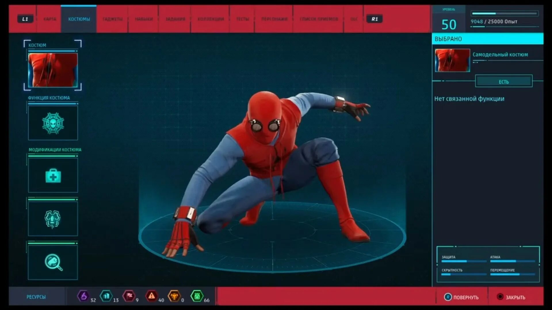The image size is (552, 310).
Task: Click the resource count 40
Action: pos(161,300)
